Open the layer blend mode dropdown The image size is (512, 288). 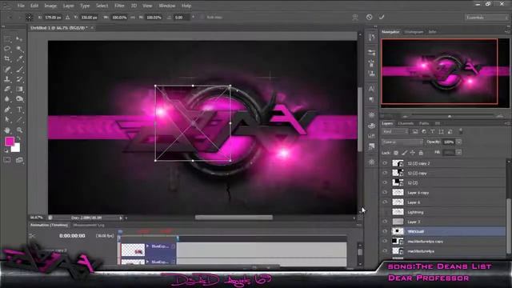coord(402,142)
